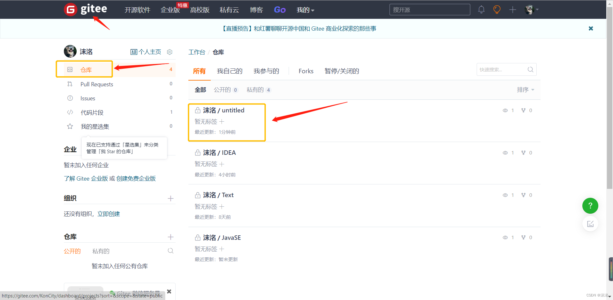Filter by 私有的 repositories
The width and height of the screenshot is (613, 300).
(x=259, y=90)
